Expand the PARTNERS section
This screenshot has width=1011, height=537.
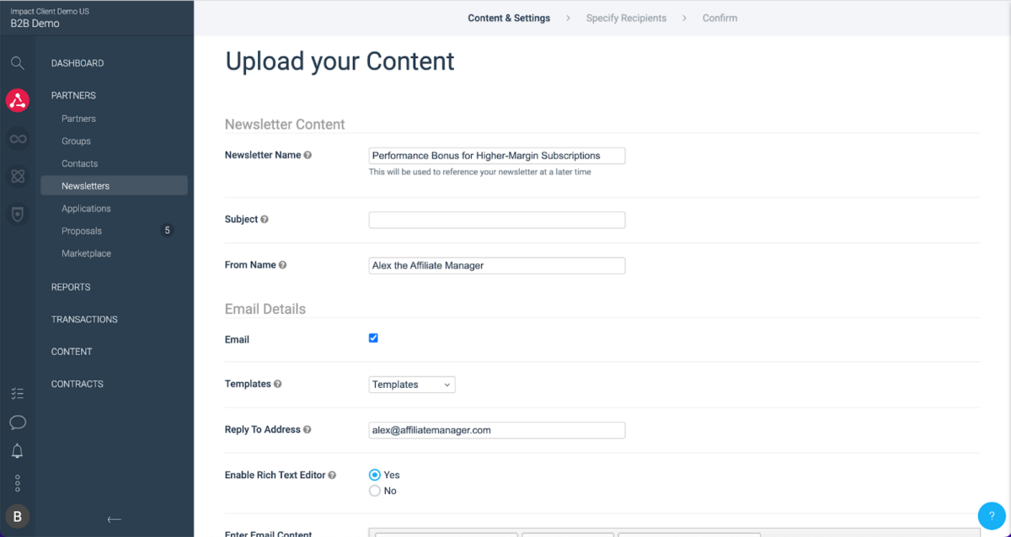[72, 95]
